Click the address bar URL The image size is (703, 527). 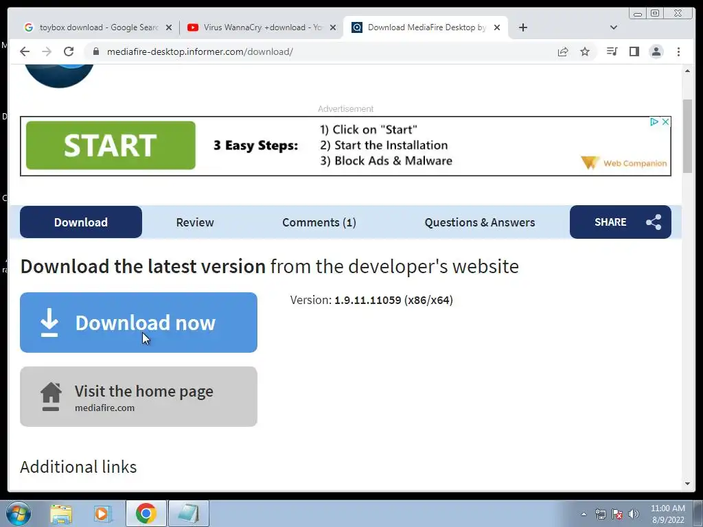[x=200, y=51]
